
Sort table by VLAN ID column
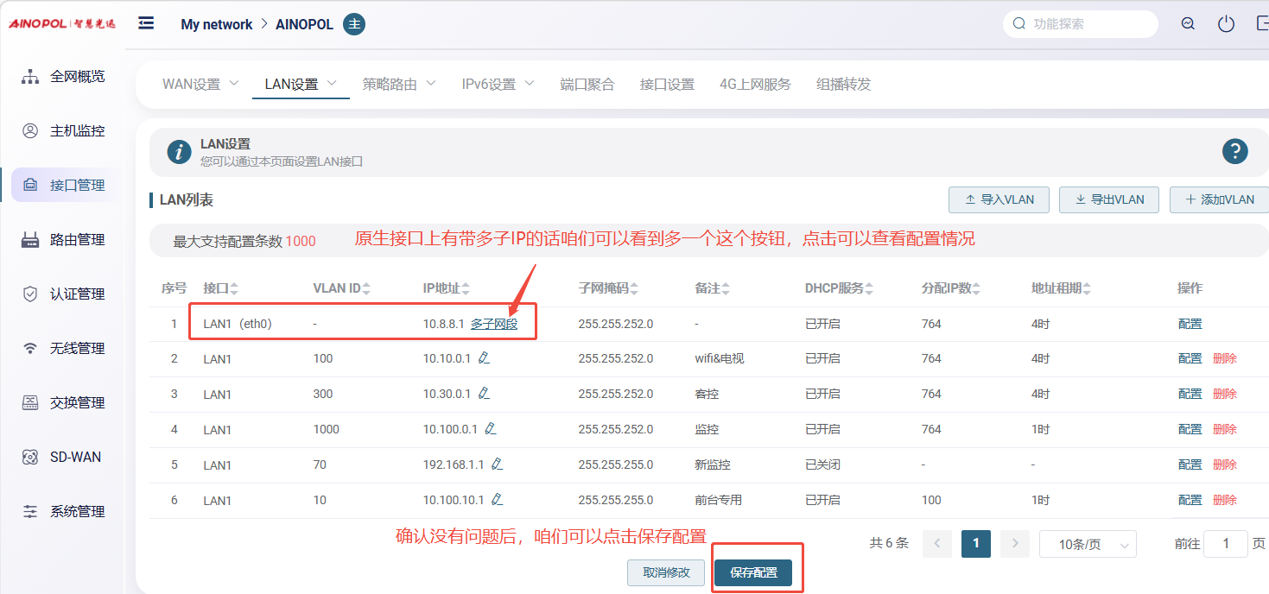[x=342, y=288]
